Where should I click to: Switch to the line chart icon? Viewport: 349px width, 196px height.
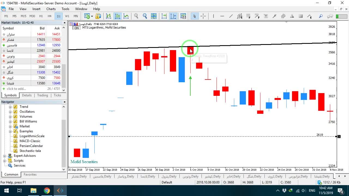[x=126, y=16]
